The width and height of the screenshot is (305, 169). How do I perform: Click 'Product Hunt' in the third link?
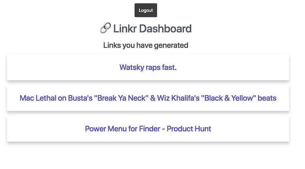(189, 129)
